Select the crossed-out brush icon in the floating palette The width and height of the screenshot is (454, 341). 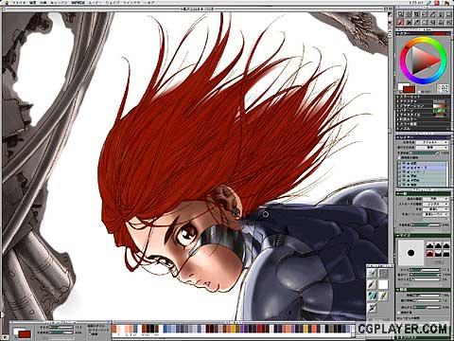click(x=372, y=308)
